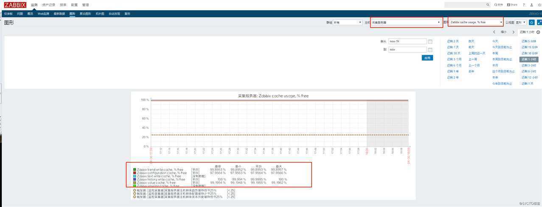Open the help question mark icon
542x207 pixels.
(524, 5)
